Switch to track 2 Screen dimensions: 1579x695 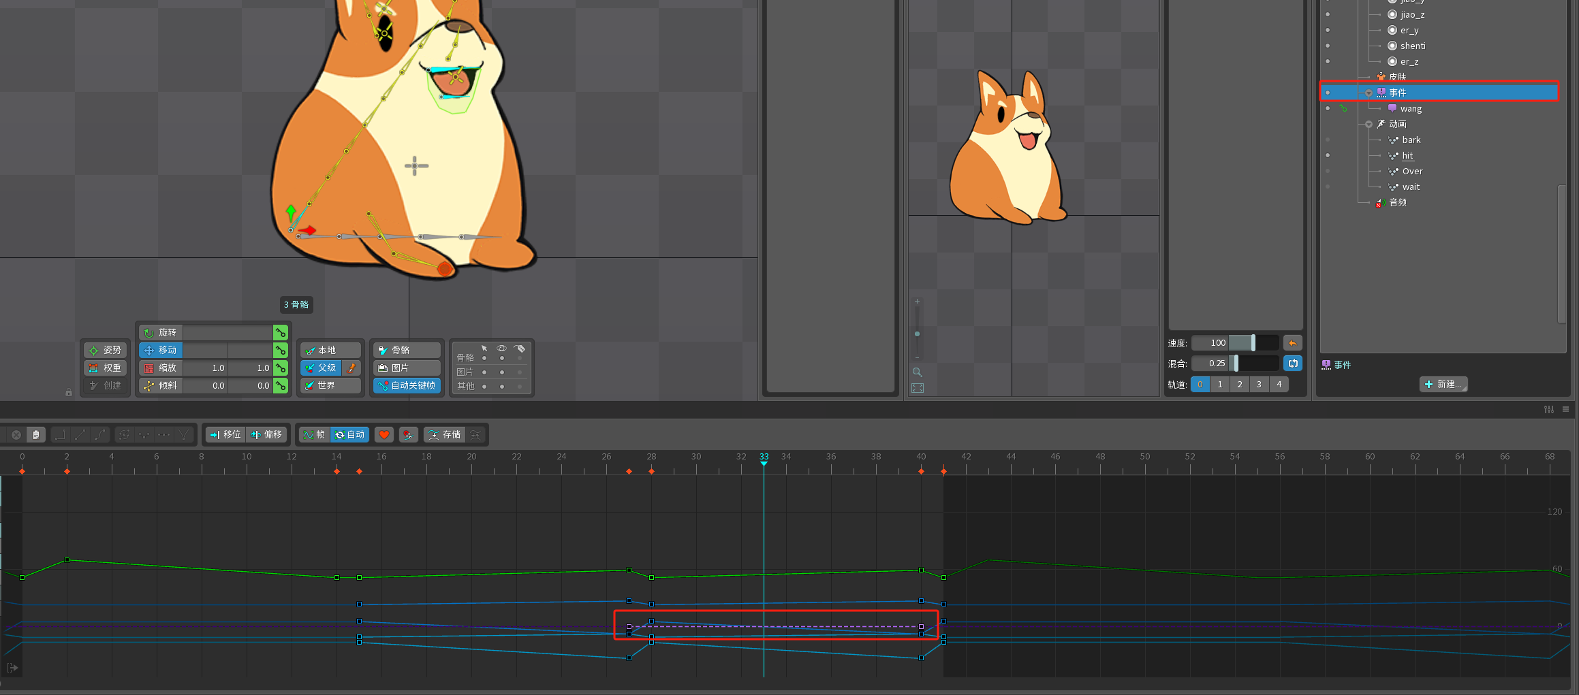1240,385
